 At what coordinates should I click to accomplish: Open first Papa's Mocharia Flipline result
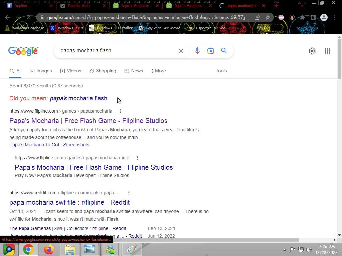(88, 121)
